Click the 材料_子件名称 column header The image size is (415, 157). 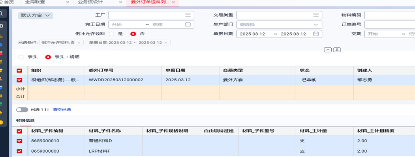pyautogui.click(x=114, y=131)
